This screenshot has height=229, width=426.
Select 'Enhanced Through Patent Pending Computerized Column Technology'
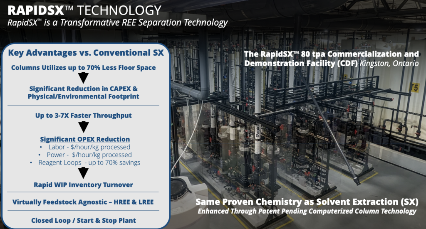[307, 211]
